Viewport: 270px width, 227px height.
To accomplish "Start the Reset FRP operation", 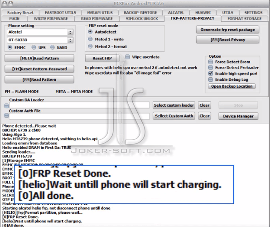I will click(102, 58).
